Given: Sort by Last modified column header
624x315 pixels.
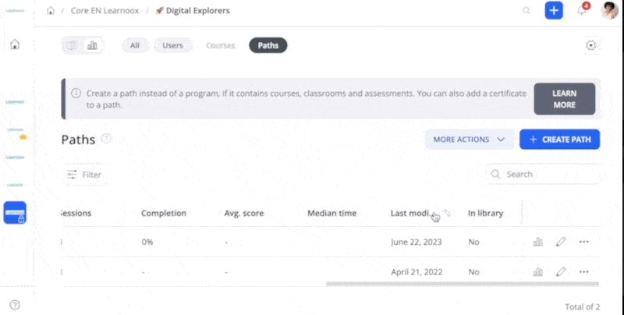Looking at the screenshot, I should point(411,213).
